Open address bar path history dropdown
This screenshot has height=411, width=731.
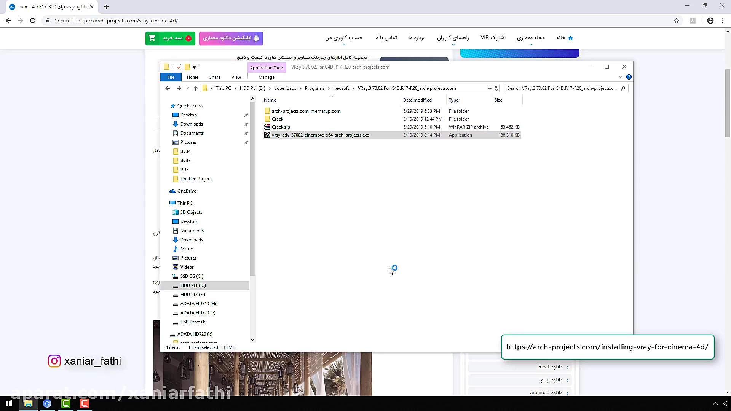pyautogui.click(x=490, y=88)
